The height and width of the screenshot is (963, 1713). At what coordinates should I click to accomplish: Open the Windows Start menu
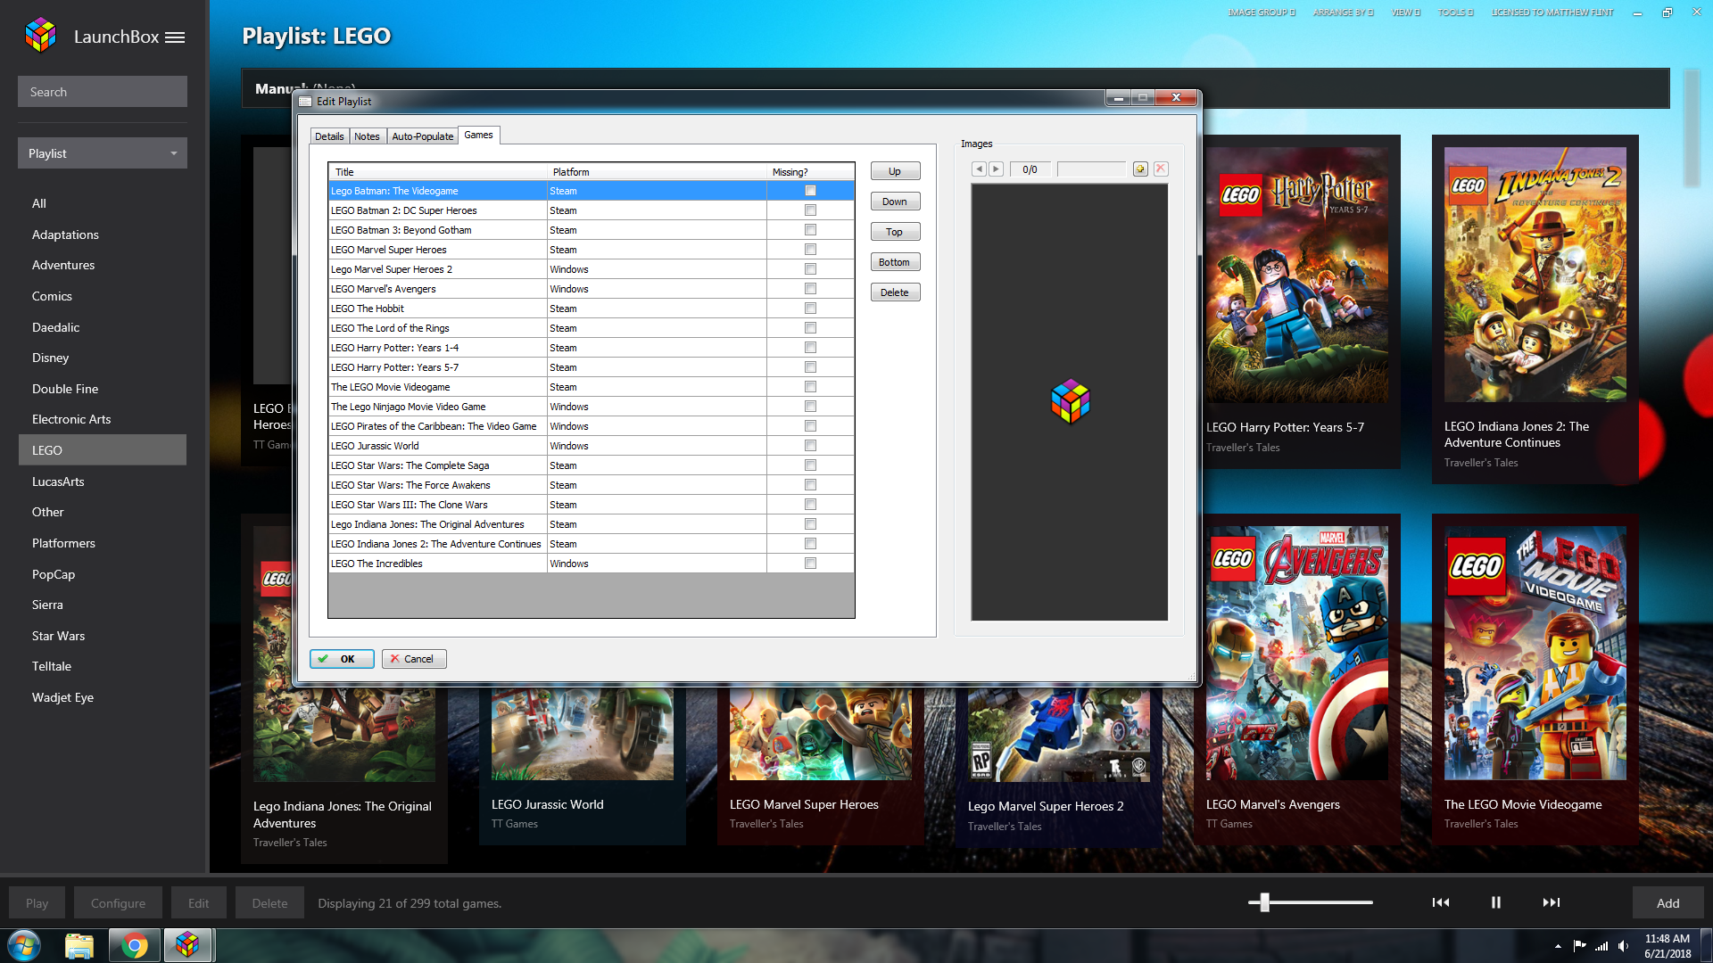click(x=24, y=945)
